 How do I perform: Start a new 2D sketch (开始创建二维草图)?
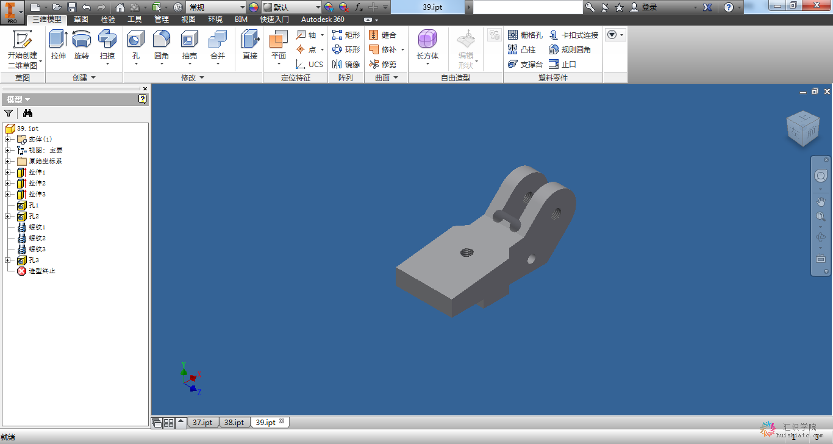pos(23,49)
